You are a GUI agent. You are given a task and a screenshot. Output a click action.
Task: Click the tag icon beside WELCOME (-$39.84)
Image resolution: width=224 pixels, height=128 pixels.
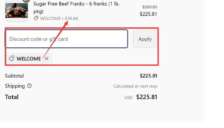point(36,18)
